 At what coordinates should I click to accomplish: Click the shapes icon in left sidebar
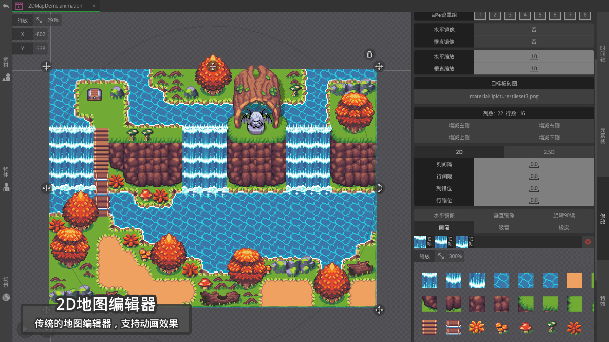6,77
